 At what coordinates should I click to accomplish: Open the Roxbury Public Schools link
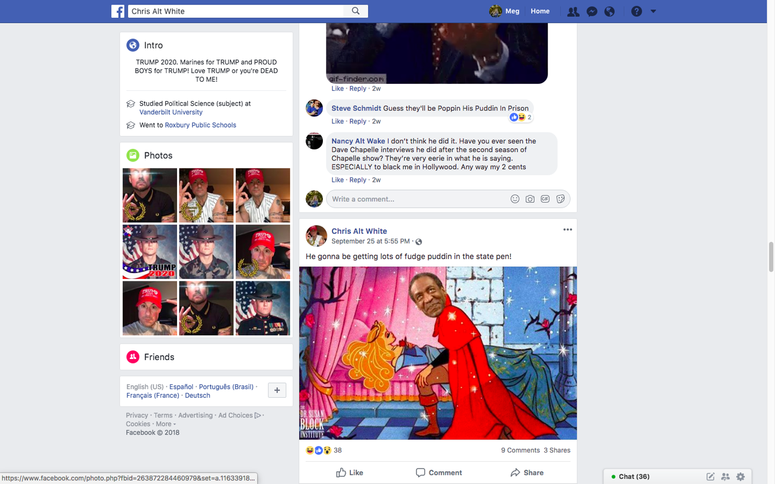coord(200,125)
